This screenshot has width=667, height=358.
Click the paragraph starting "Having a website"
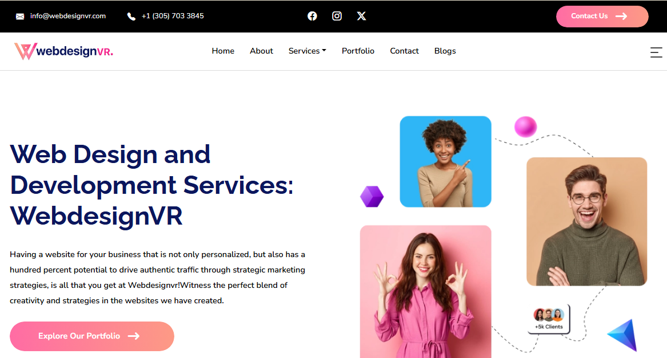coord(157,278)
